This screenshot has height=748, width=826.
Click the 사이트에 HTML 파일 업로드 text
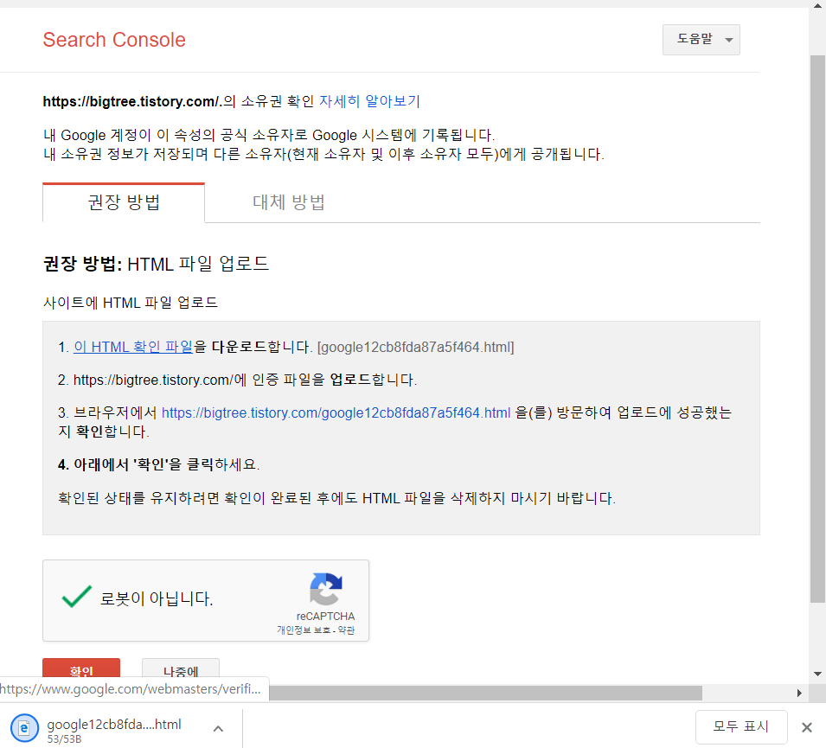130,303
